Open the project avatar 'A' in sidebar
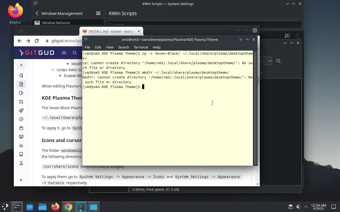Image resolution: width=340 pixels, height=212 pixels. point(21,65)
